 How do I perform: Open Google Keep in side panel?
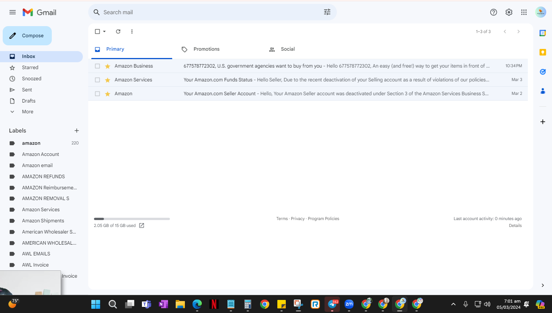543,52
